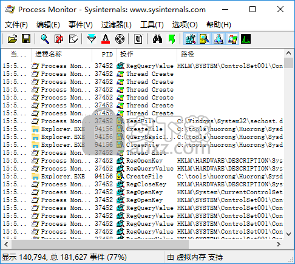
Task: Click the Find binoculars icon
Action: pos(157,39)
